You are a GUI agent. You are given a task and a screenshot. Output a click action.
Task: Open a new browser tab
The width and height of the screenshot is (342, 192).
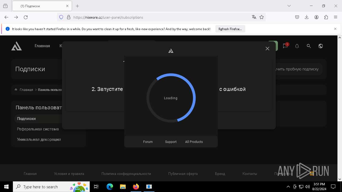(x=77, y=6)
